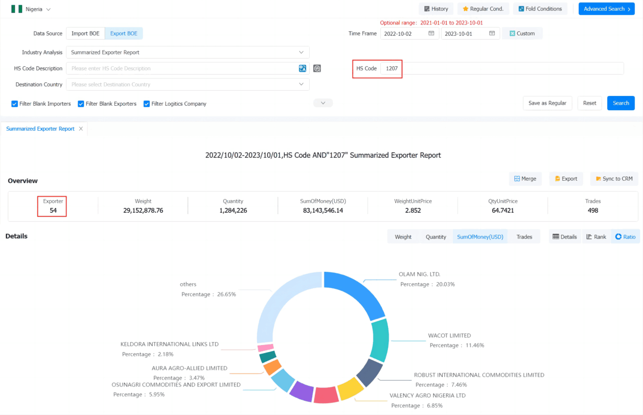This screenshot has width=643, height=415.
Task: Focus the HS Code input showing 1207
Action: [502, 68]
